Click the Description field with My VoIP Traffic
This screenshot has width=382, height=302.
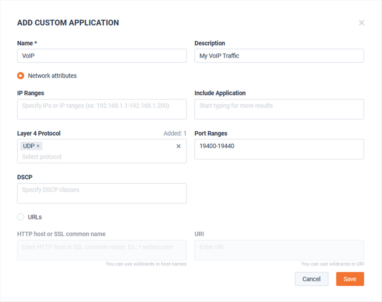pyautogui.click(x=279, y=56)
